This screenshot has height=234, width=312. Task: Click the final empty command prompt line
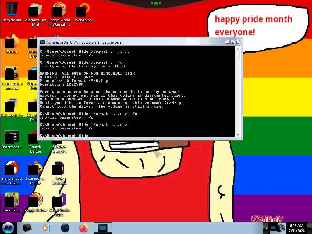[x=66, y=136]
